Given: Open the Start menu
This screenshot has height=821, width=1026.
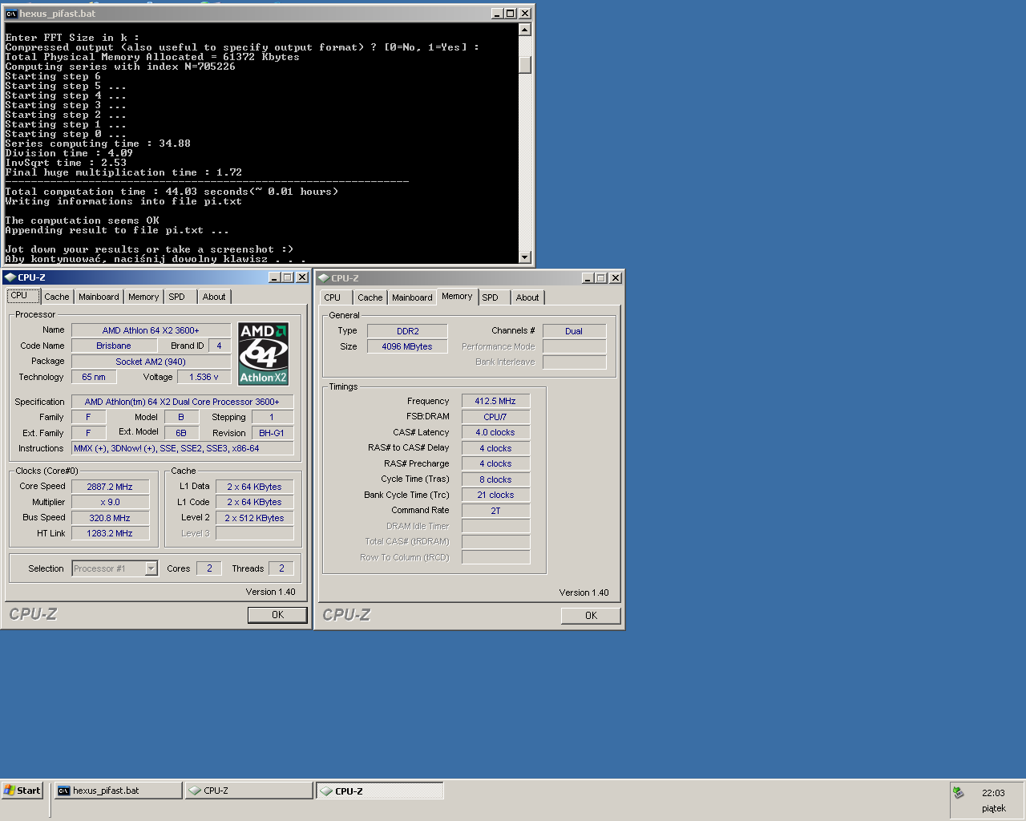Looking at the screenshot, I should (22, 791).
